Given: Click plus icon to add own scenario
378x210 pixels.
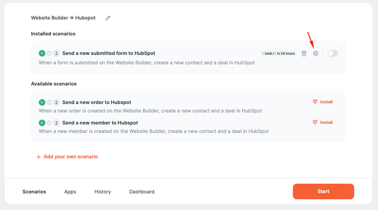Looking at the screenshot, I should tap(38, 157).
